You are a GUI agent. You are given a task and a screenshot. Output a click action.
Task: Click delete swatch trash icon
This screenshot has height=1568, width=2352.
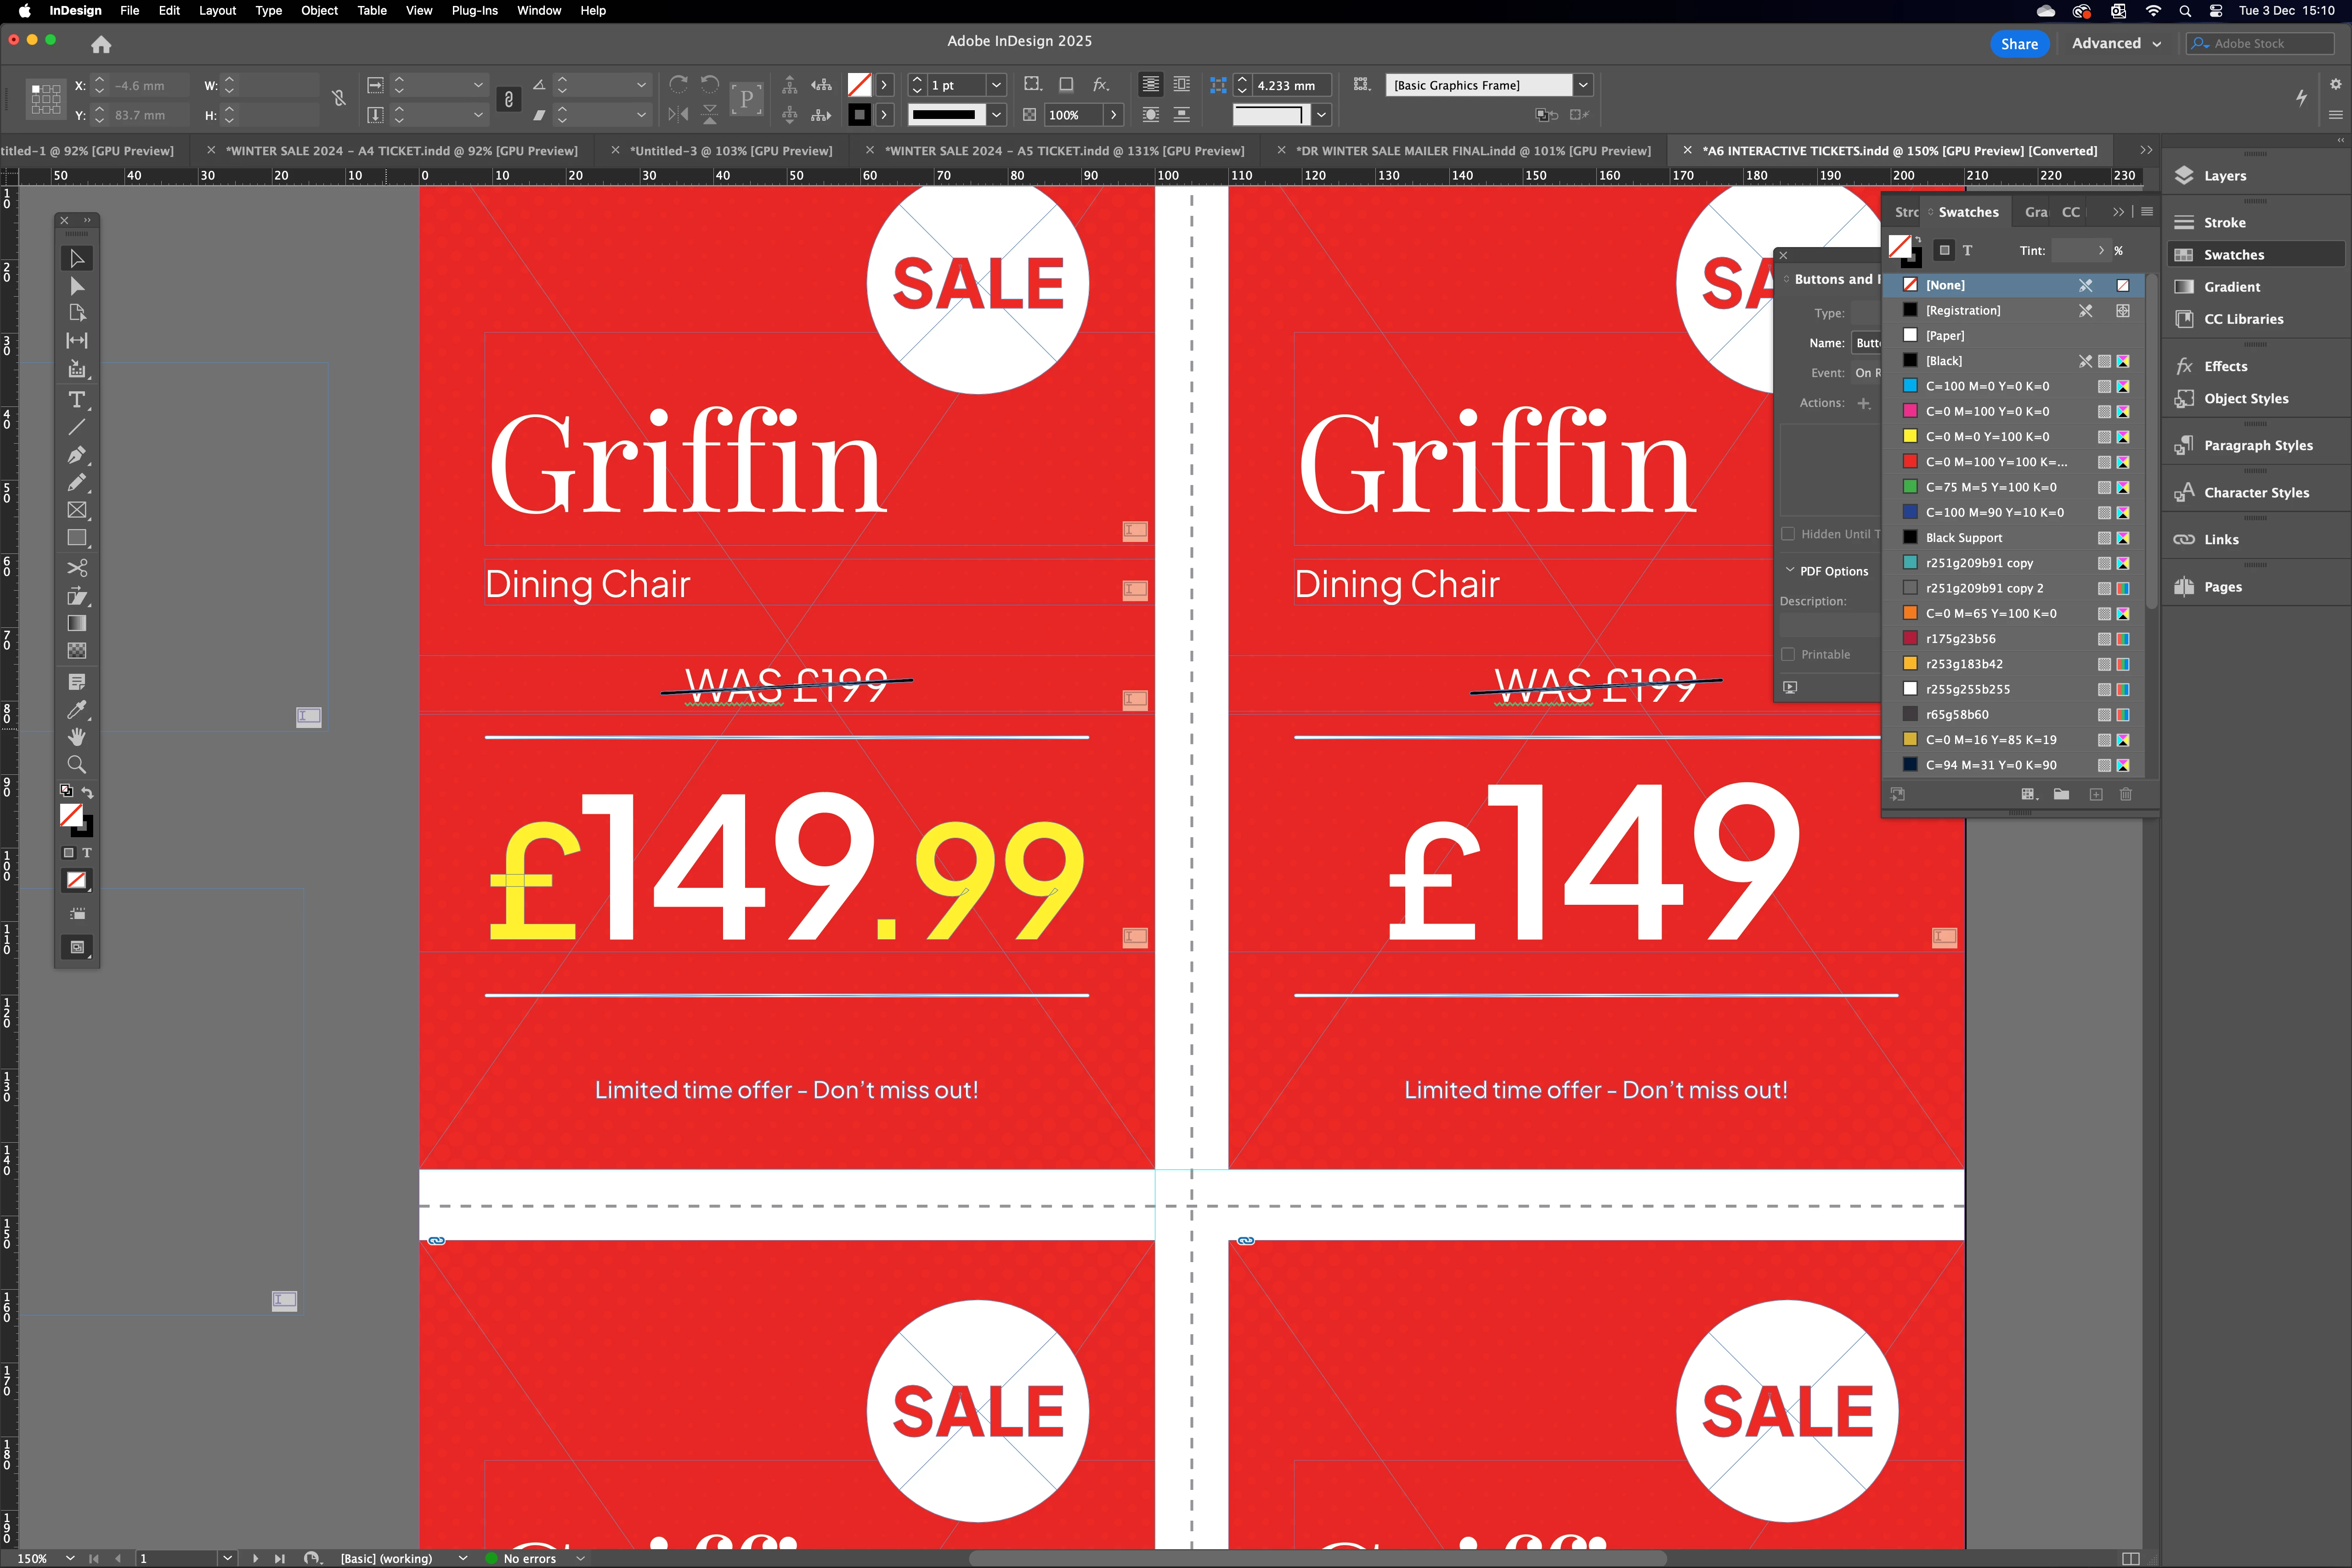click(2126, 794)
